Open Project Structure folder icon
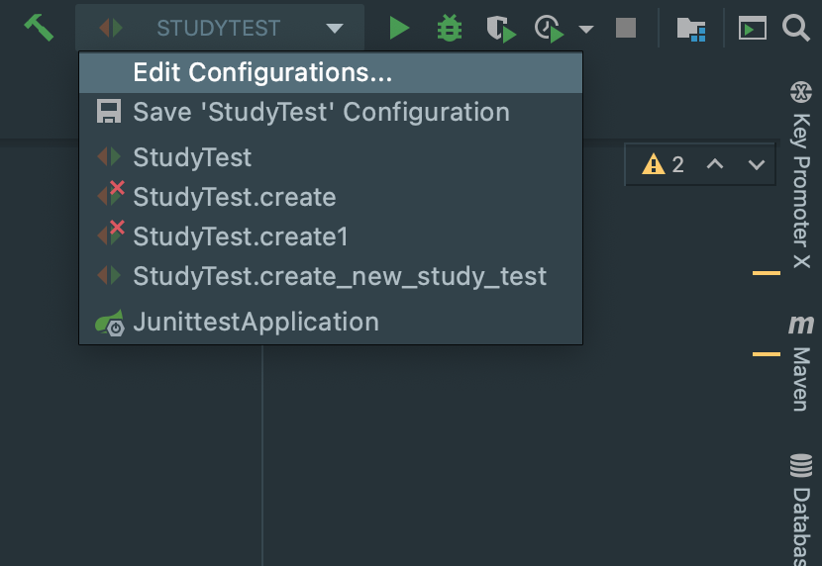822x566 pixels. (689, 29)
